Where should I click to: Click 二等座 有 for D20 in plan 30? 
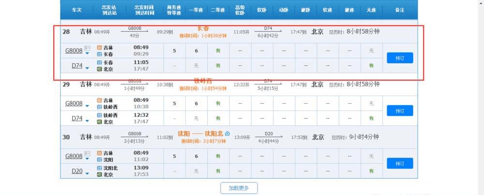[218, 171]
